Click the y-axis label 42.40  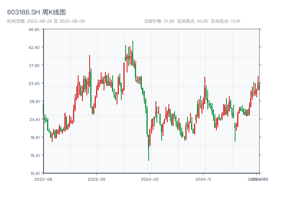(34, 48)
